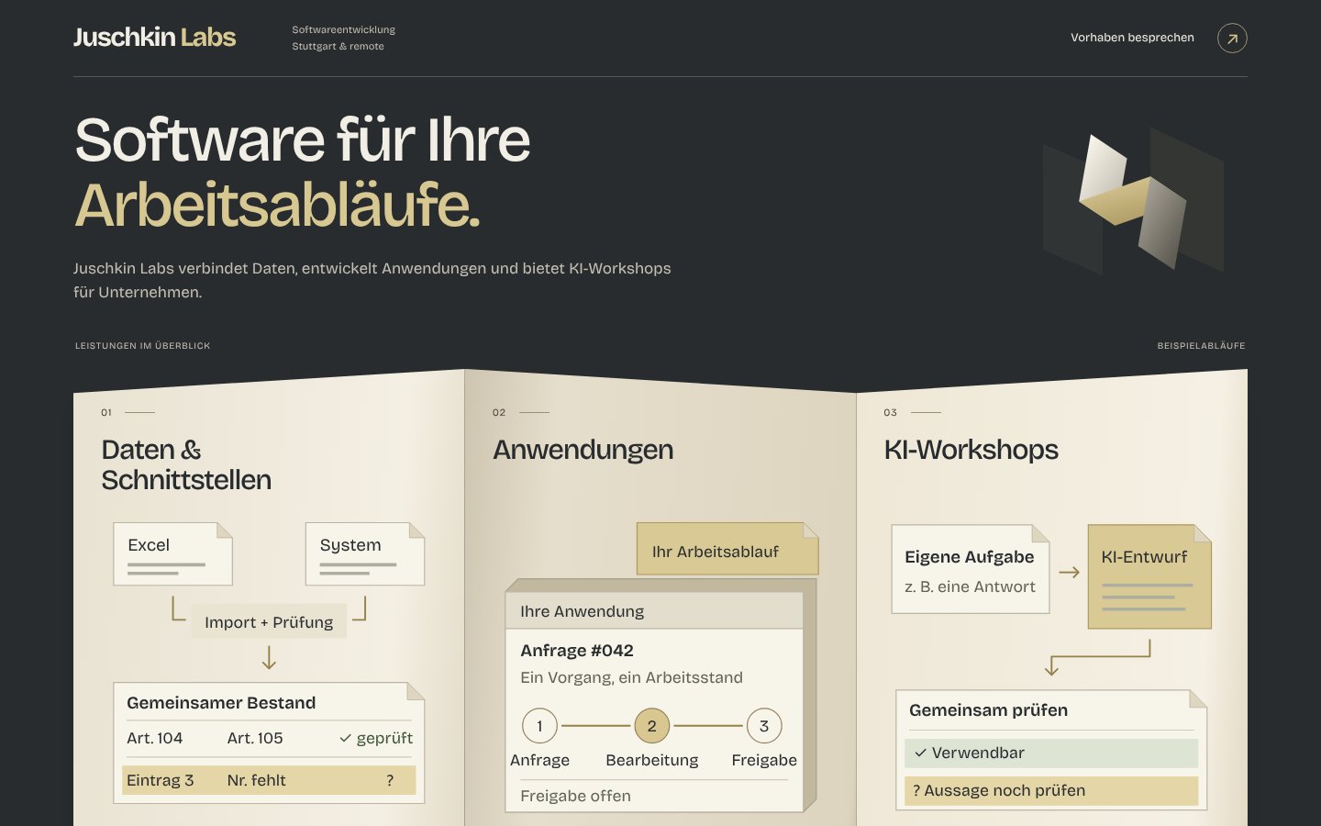This screenshot has width=1321, height=826.
Task: Click the "z. B. eine Antwort" text
Action: pyautogui.click(x=970, y=586)
